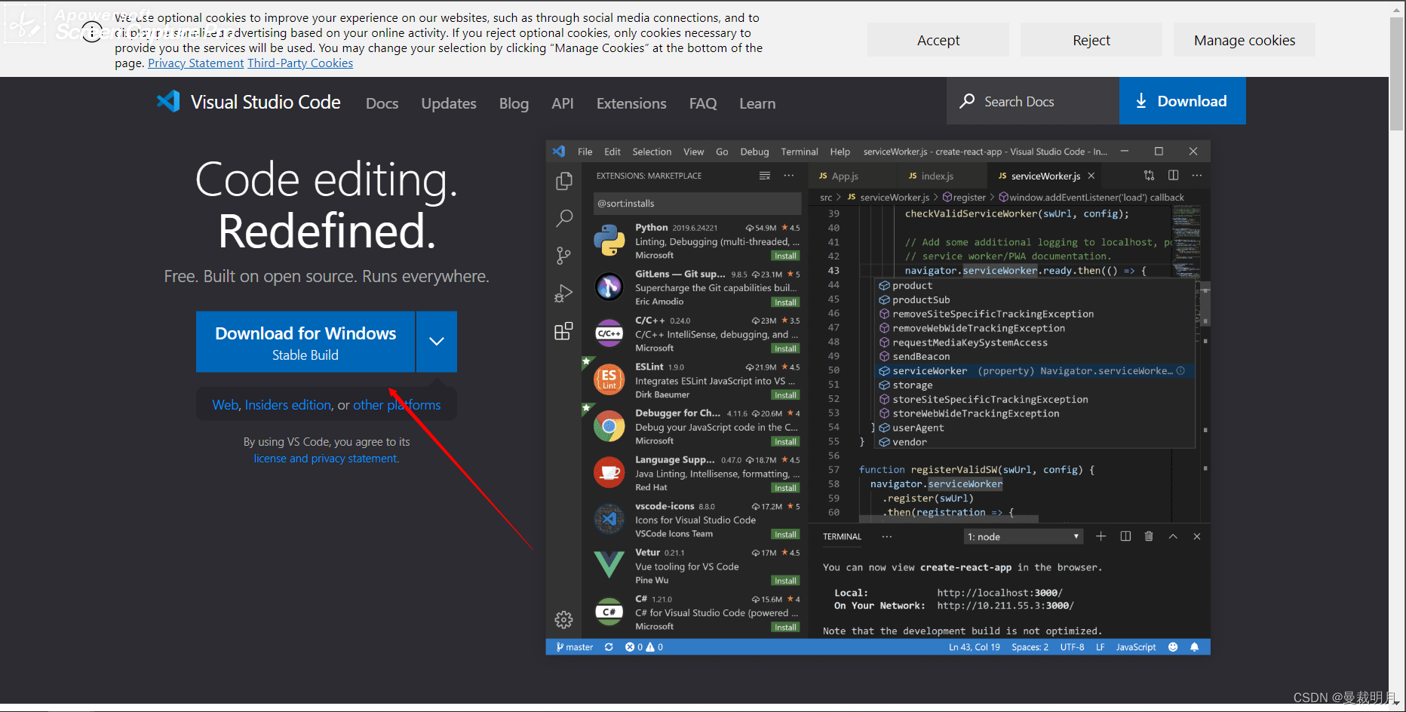Open the Search icon in activity bar
Image resolution: width=1406 pixels, height=712 pixels.
coord(563,219)
